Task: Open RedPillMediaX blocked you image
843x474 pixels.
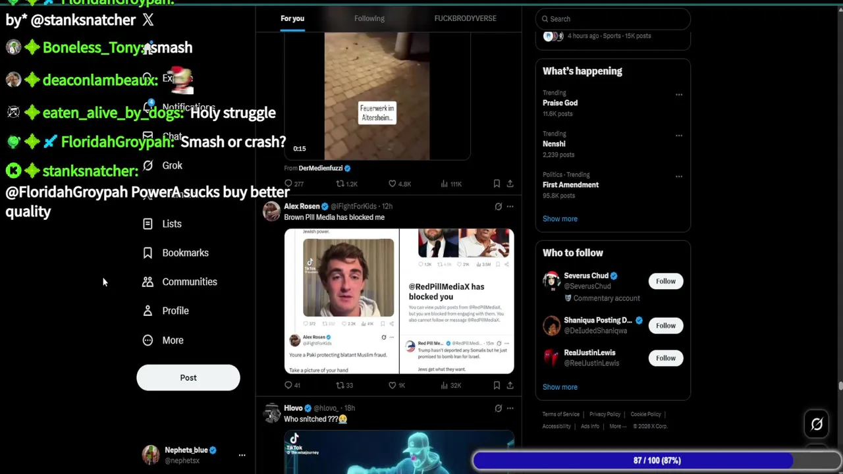Action: click(456, 302)
